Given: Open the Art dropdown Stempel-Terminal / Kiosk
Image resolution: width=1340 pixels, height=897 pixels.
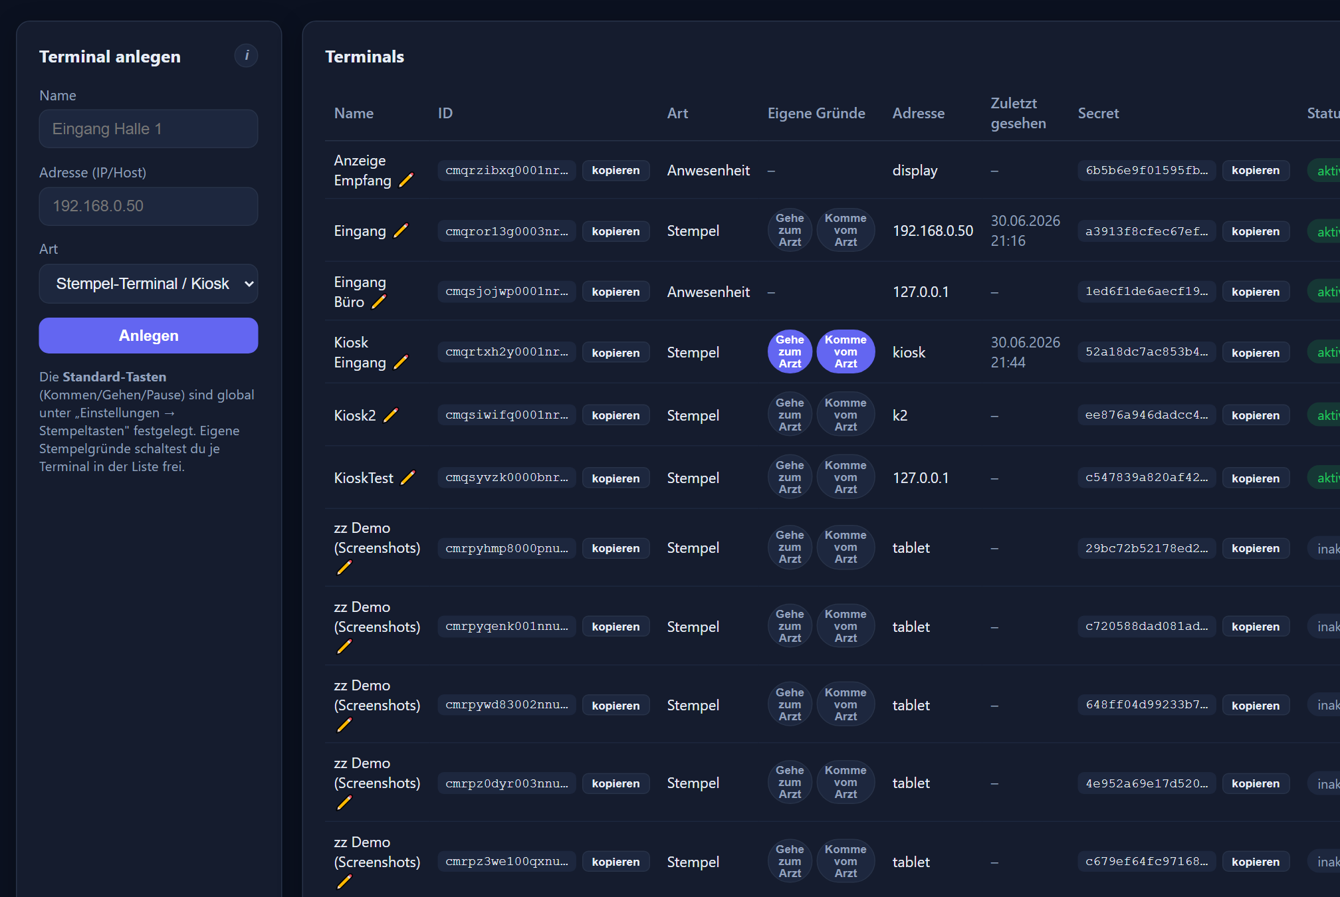Looking at the screenshot, I should point(148,284).
